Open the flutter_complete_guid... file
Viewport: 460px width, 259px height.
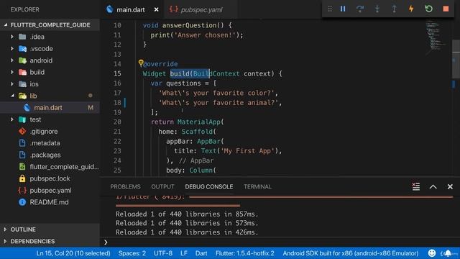pyautogui.click(x=64, y=167)
